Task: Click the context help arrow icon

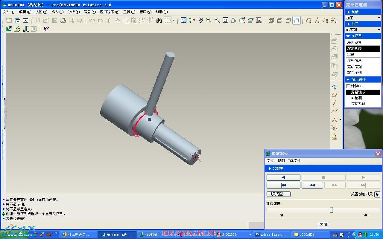Action: coord(46,29)
